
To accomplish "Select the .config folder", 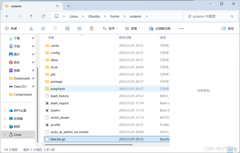I will pyautogui.click(x=107, y=53).
